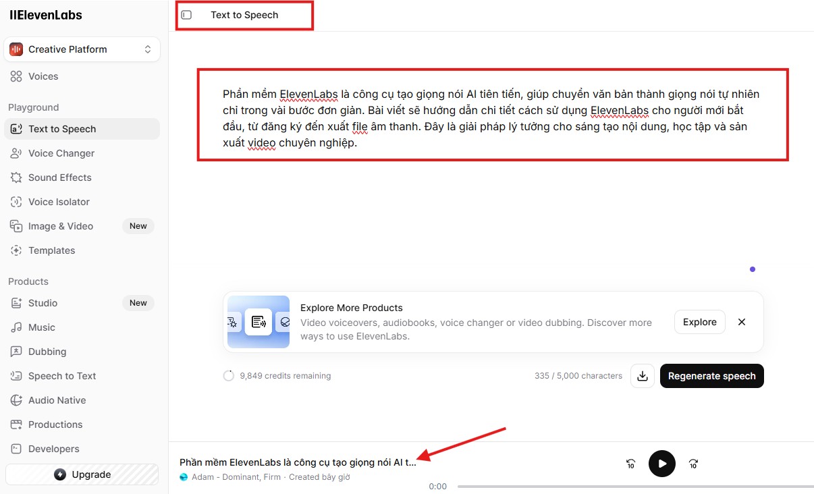Open Image & Video section
Screen dimensions: 814x494
pos(61,226)
